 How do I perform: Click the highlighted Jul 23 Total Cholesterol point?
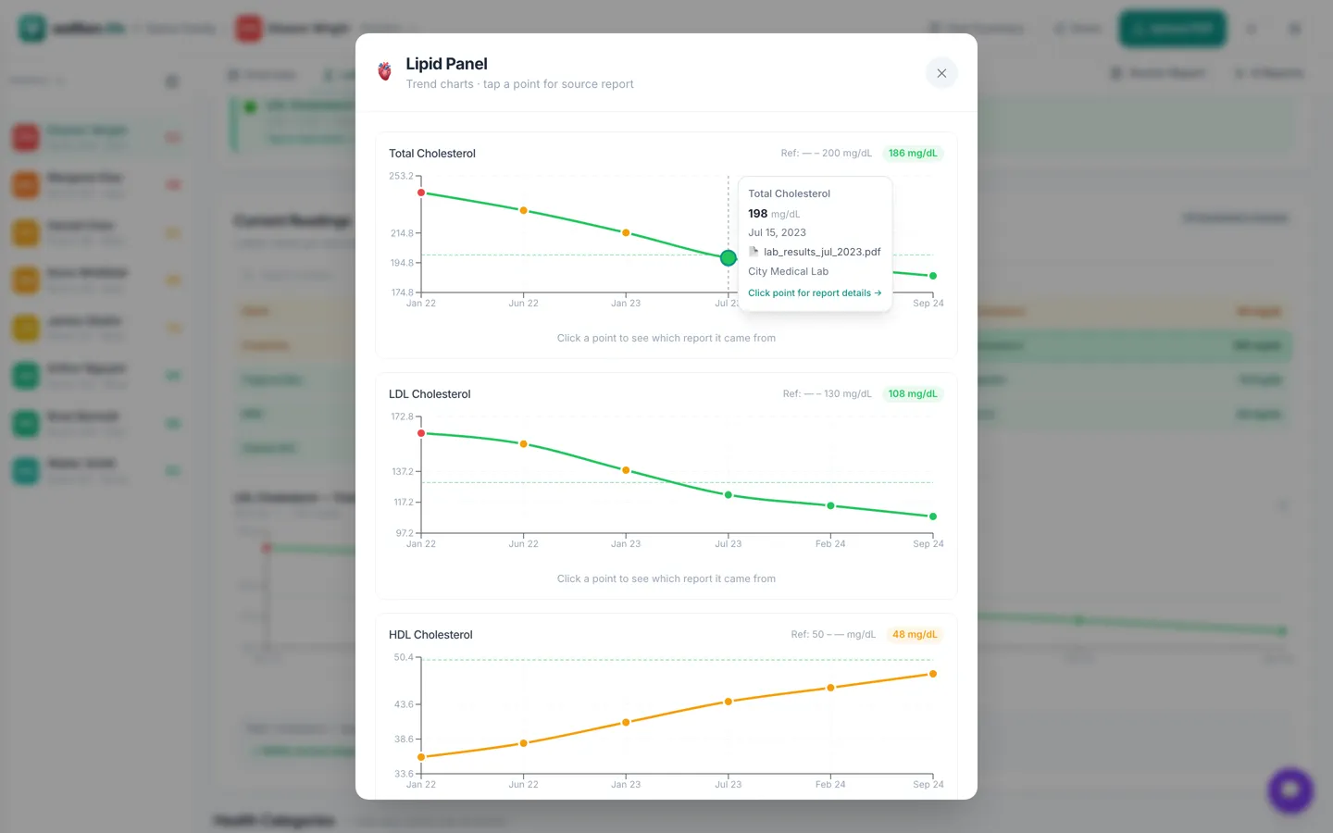pyautogui.click(x=729, y=258)
